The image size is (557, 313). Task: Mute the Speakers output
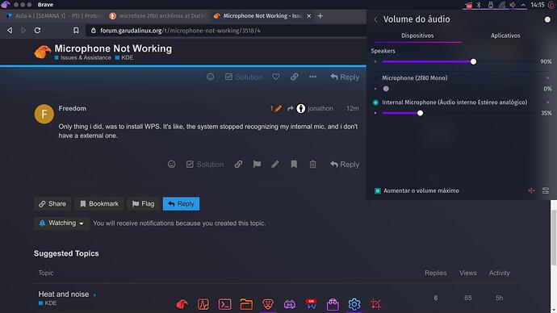tap(375, 62)
